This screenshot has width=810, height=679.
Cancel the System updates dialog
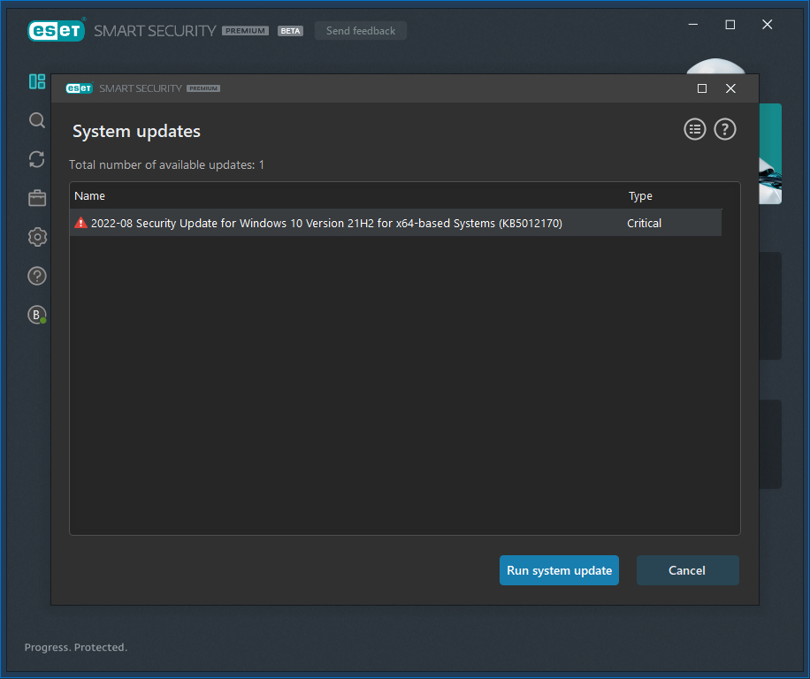click(687, 570)
